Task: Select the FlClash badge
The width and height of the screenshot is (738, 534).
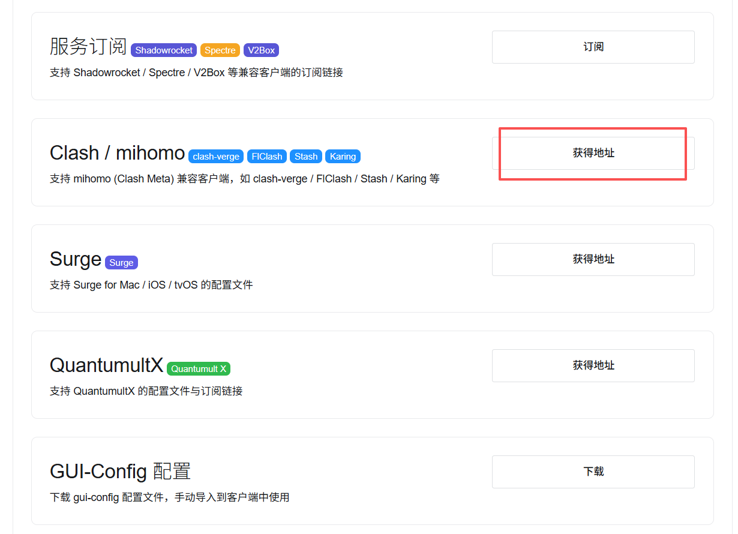Action: (267, 157)
